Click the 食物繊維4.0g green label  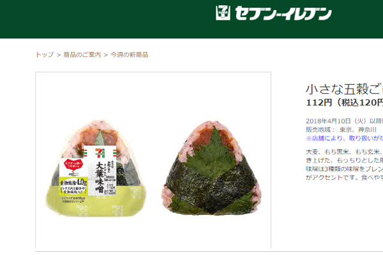coord(74,186)
